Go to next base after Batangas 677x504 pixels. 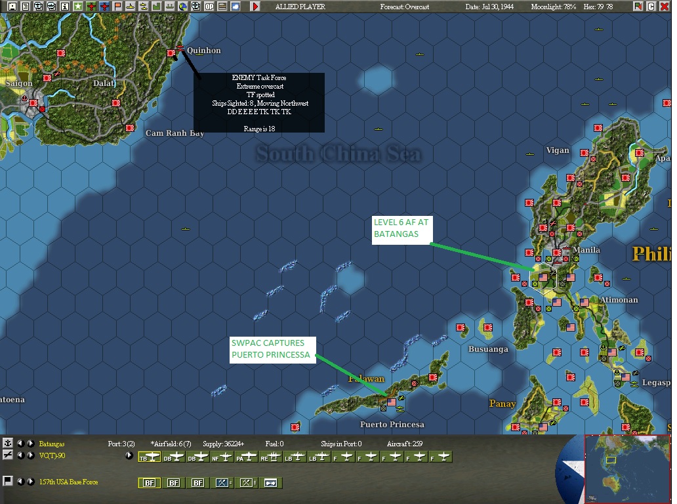click(30, 443)
